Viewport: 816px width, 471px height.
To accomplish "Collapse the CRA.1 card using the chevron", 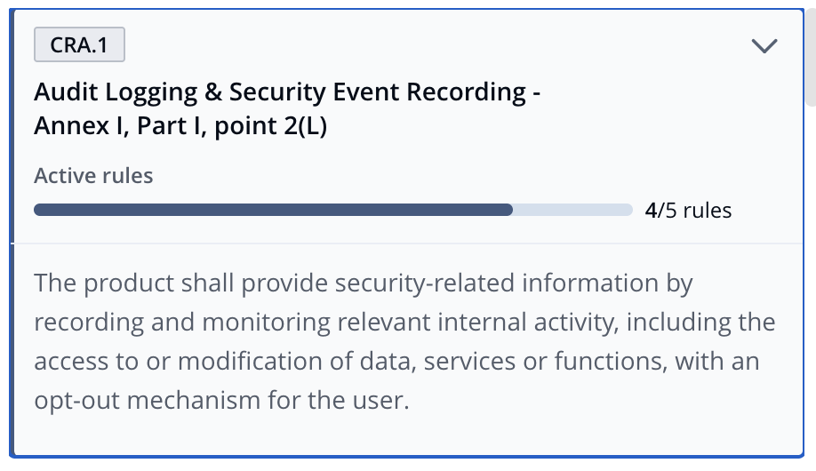I will [x=764, y=46].
